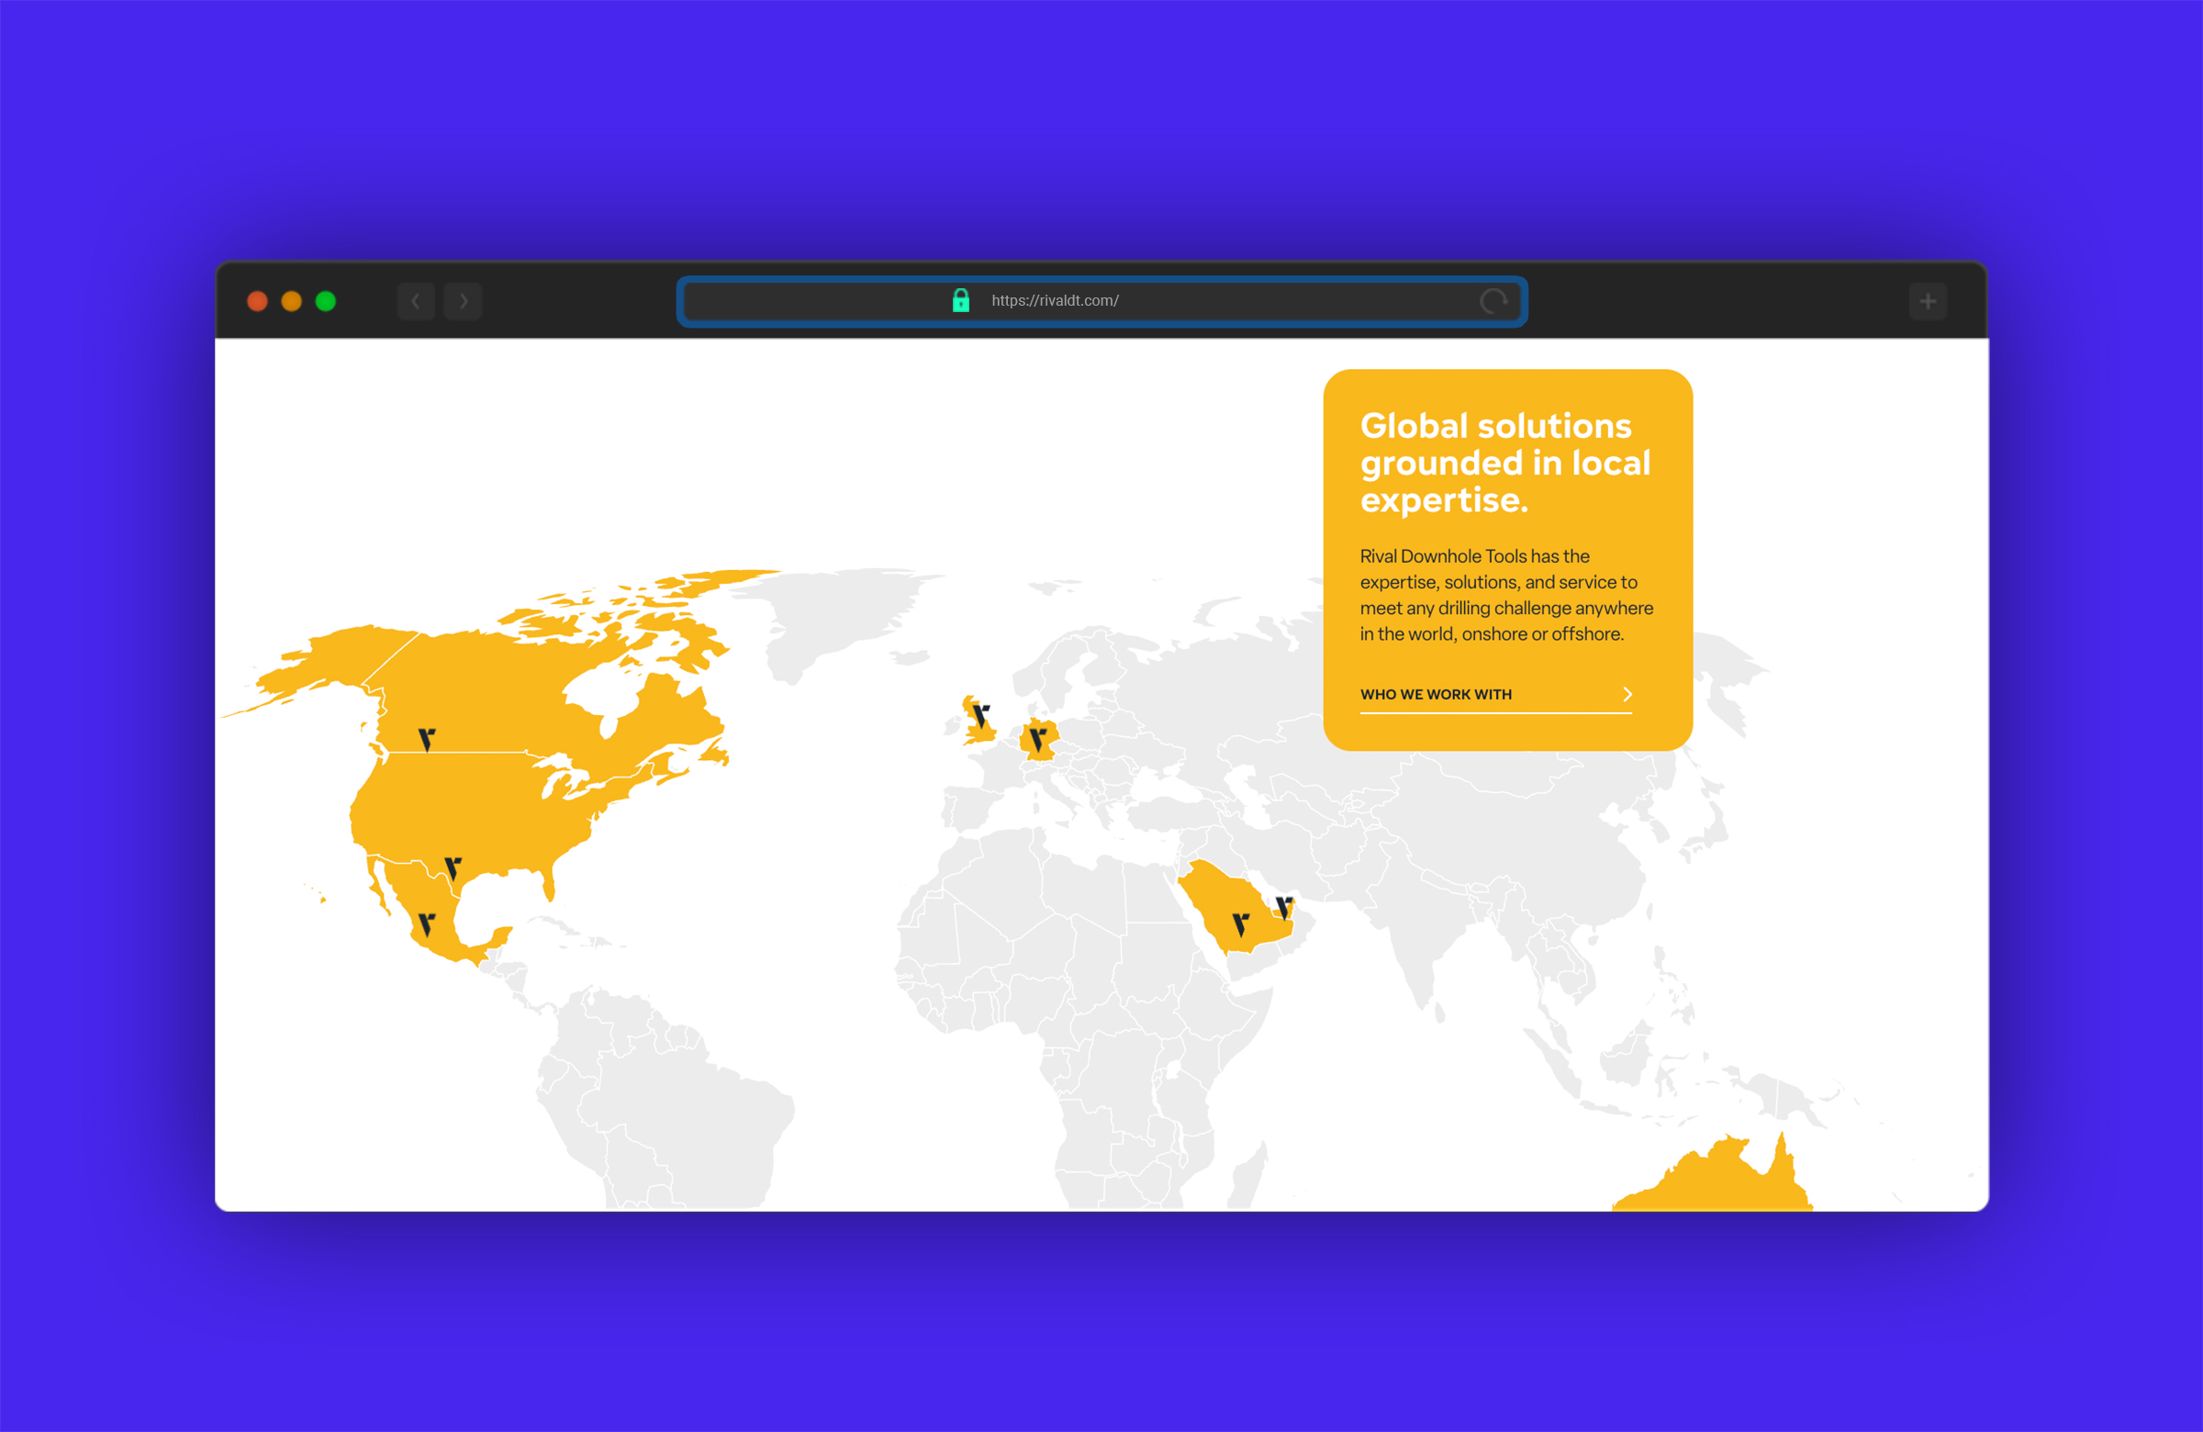Click the Rival marker on Germany
The image size is (2203, 1432).
click(x=1038, y=739)
